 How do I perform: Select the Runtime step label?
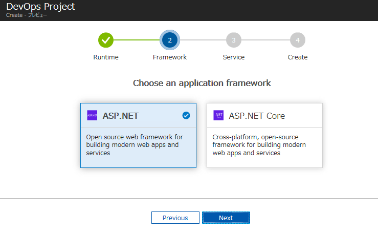[x=106, y=57]
